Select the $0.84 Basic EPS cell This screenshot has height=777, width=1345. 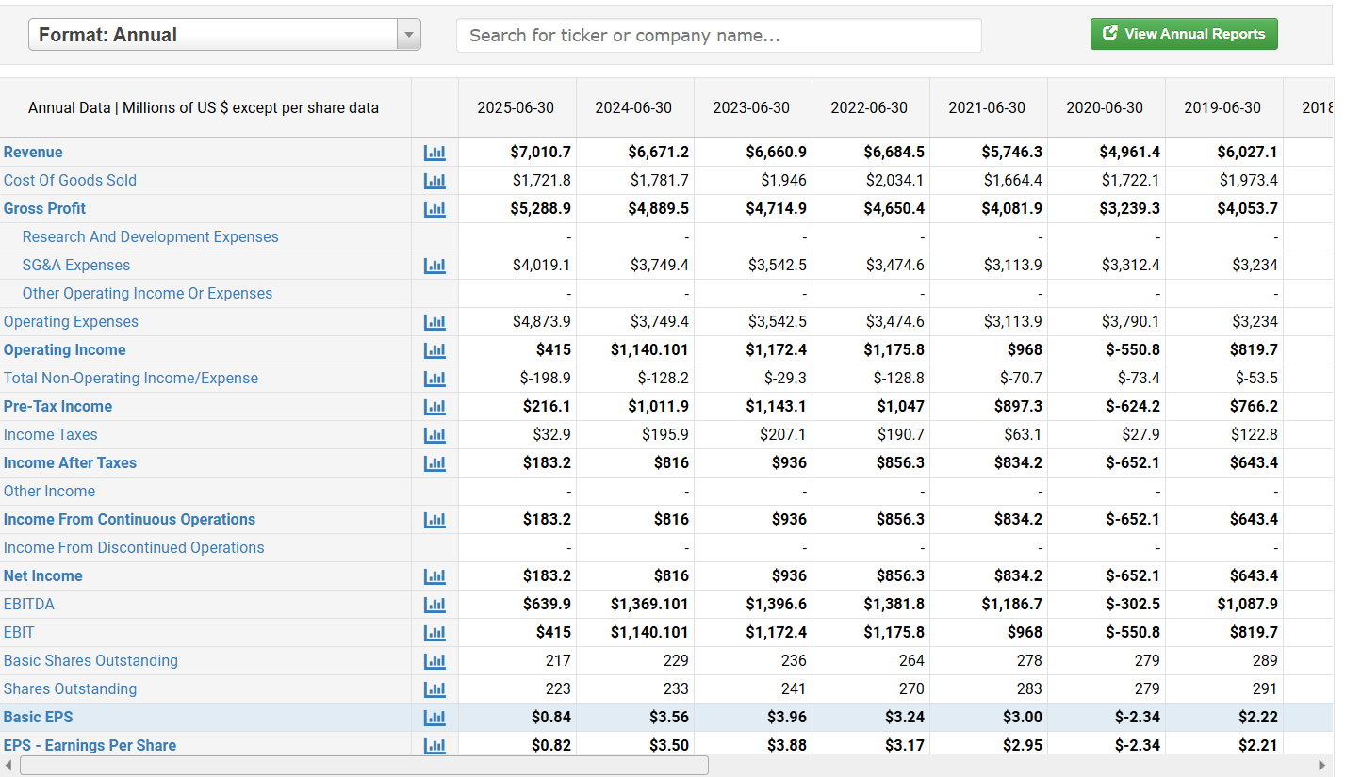pyautogui.click(x=517, y=717)
